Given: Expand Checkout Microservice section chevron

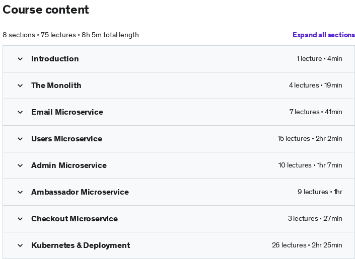Looking at the screenshot, I should pos(20,219).
